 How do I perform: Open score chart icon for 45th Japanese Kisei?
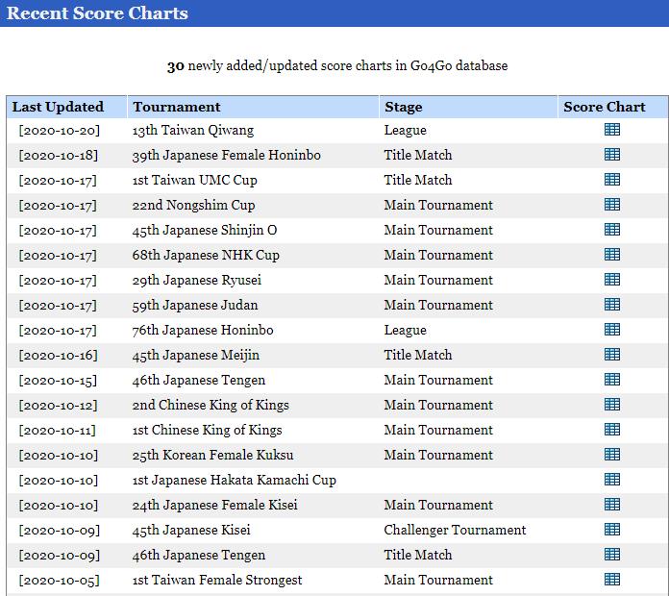612,530
